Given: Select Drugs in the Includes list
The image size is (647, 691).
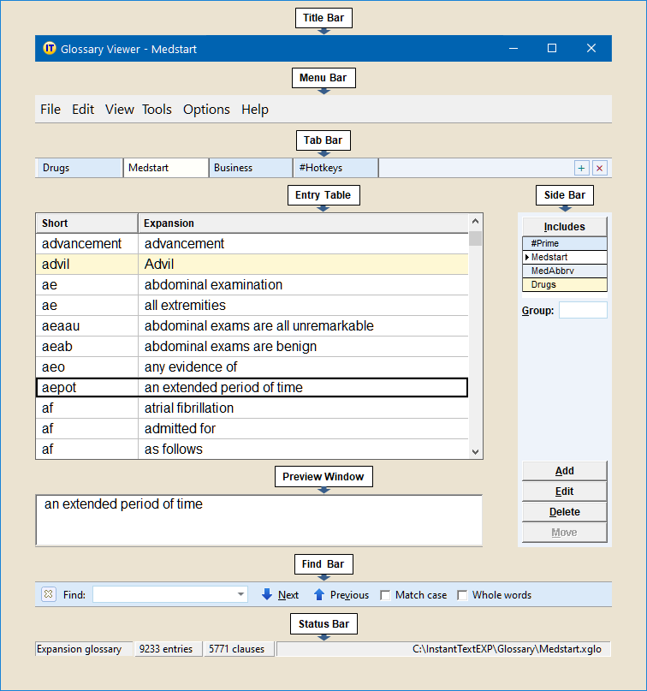Looking at the screenshot, I should point(564,284).
